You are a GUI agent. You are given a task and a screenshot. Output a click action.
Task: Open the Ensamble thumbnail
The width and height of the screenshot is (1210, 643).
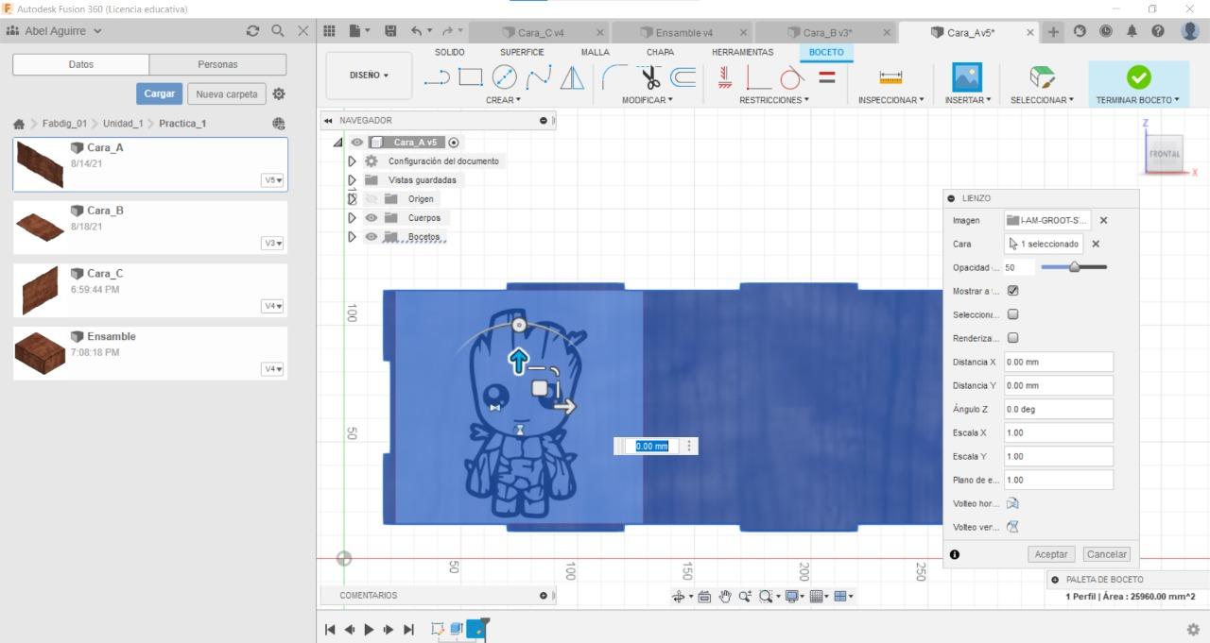[x=40, y=353]
